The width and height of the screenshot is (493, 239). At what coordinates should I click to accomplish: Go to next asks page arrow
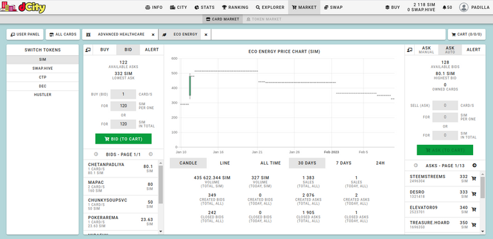click(474, 165)
